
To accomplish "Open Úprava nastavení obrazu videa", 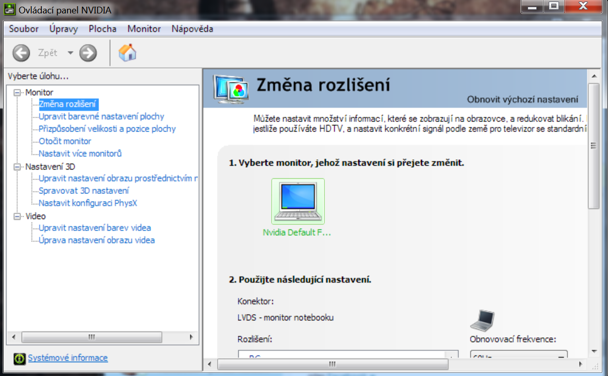I will pos(96,240).
